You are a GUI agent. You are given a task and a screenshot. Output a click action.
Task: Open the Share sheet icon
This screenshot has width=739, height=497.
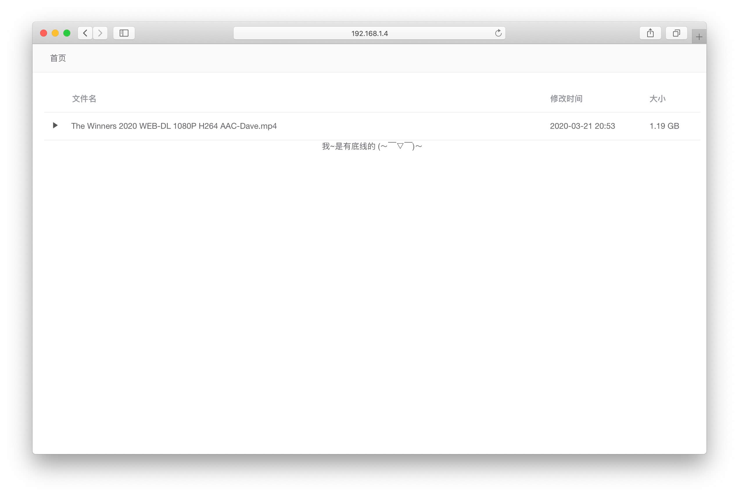click(x=650, y=33)
